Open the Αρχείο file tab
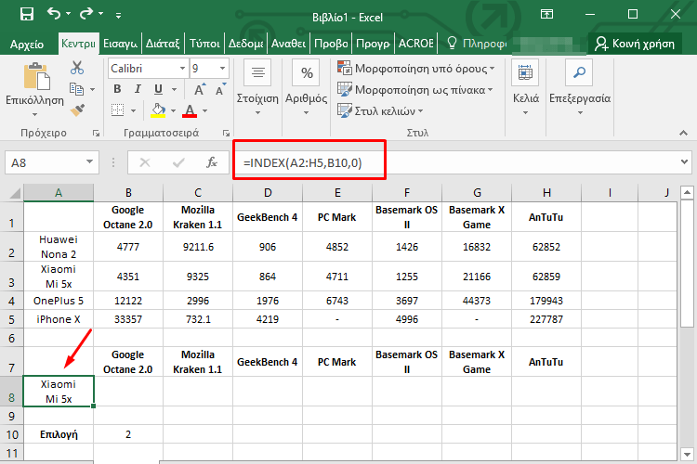697x464 pixels. point(27,44)
